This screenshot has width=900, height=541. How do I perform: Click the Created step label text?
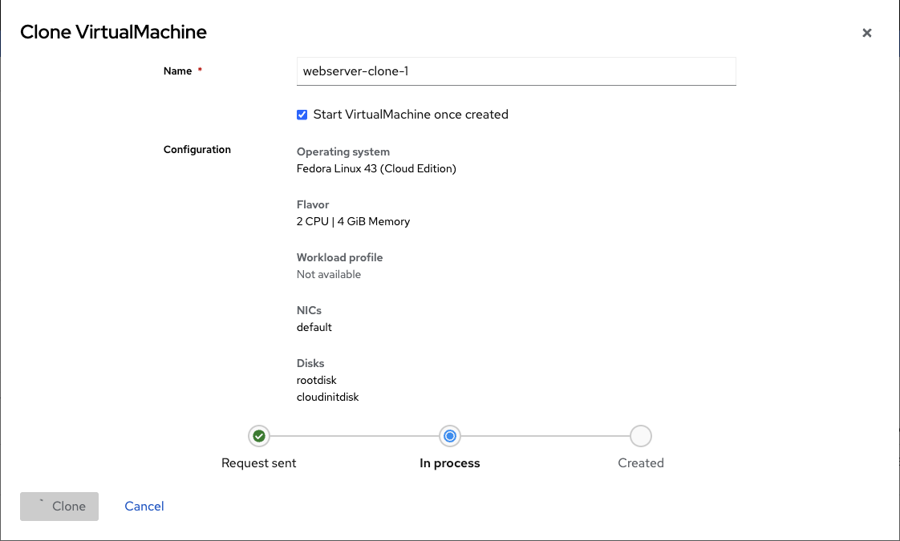click(x=640, y=462)
